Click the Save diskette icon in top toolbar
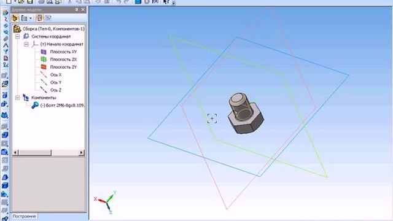The height and width of the screenshot is (221, 393). (x=30, y=2)
